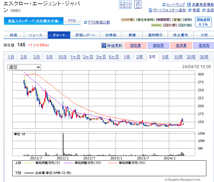Image resolution: width=214 pixels, height=182 pixels.
Task: Select 3日 chart period
Action: 37,57
